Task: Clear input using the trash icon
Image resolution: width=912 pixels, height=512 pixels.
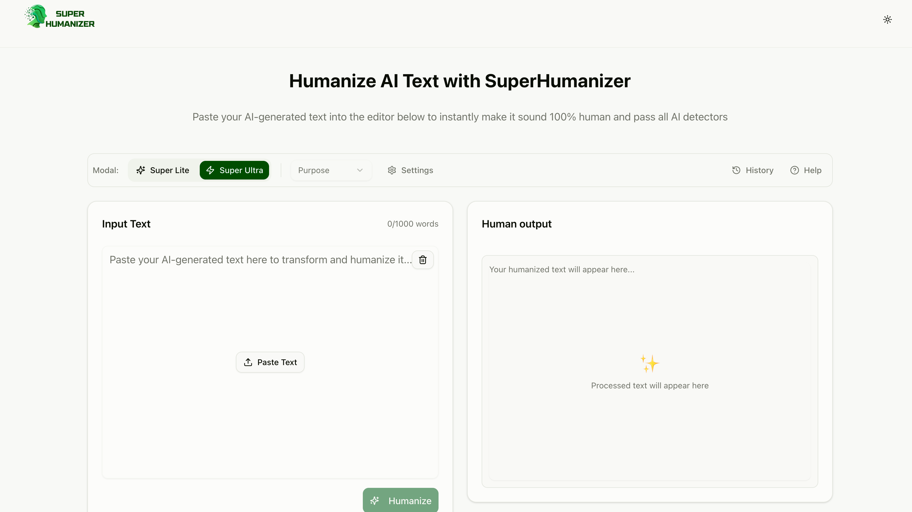Action: pos(423,260)
